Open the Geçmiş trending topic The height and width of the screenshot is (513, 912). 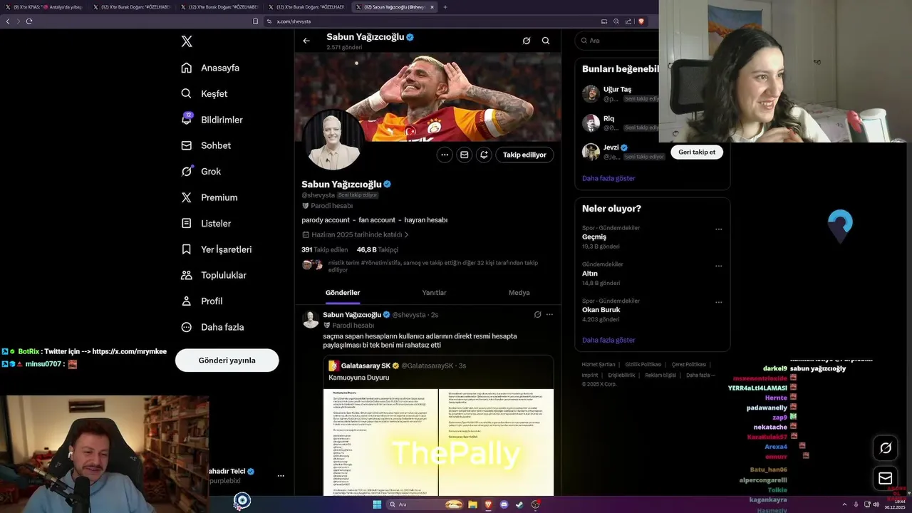tap(594, 237)
